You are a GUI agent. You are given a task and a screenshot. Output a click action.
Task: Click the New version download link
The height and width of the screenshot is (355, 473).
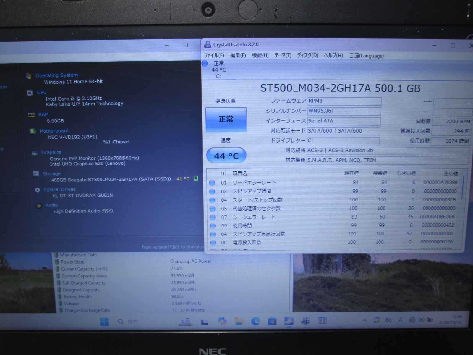(x=173, y=247)
